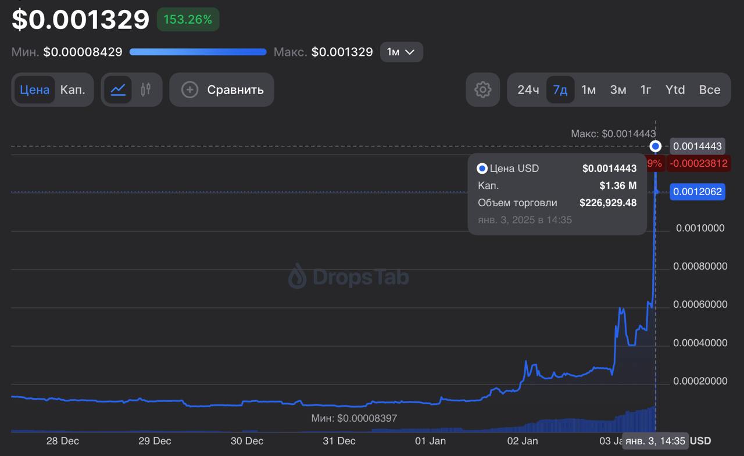744x456 pixels.
Task: Click the 28 Dec date label
Action: [x=63, y=441]
